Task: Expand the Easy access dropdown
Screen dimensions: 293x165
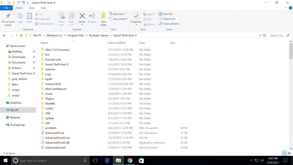Action: tap(127, 19)
